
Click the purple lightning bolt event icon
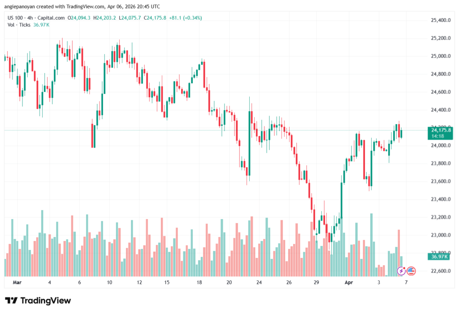[402, 271]
